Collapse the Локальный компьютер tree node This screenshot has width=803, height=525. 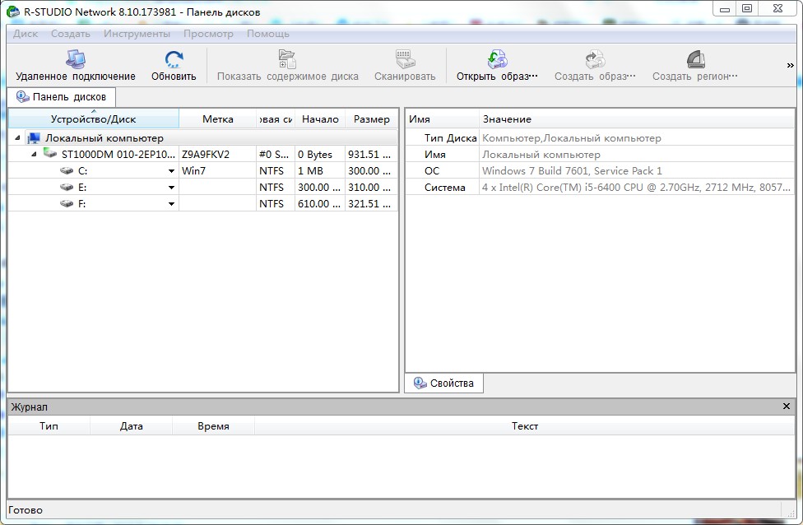17,138
